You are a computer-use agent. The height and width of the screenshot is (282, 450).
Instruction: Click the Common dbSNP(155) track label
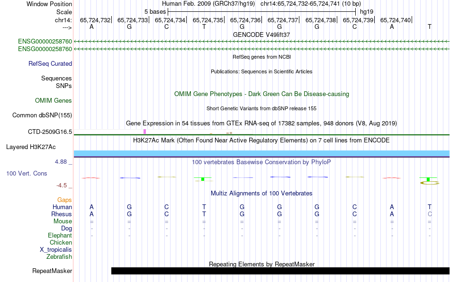point(42,115)
